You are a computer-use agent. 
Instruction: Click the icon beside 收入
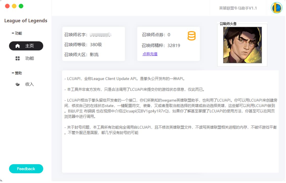pyautogui.click(x=17, y=84)
